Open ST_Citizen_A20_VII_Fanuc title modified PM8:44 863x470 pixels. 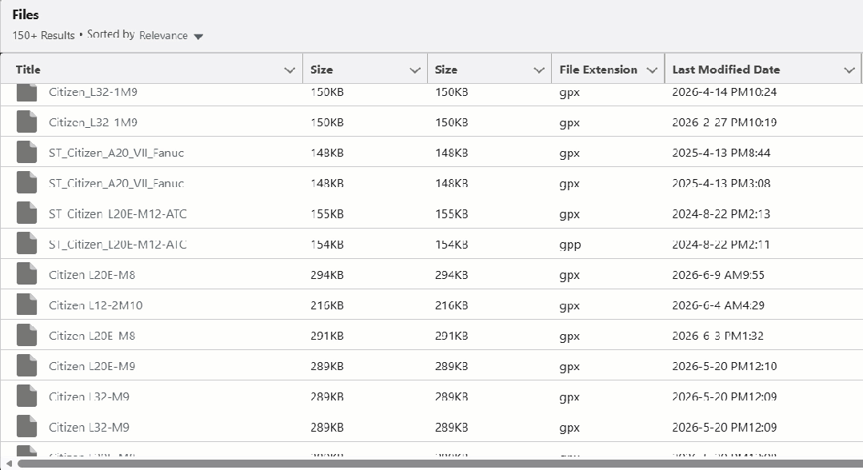[x=116, y=153]
